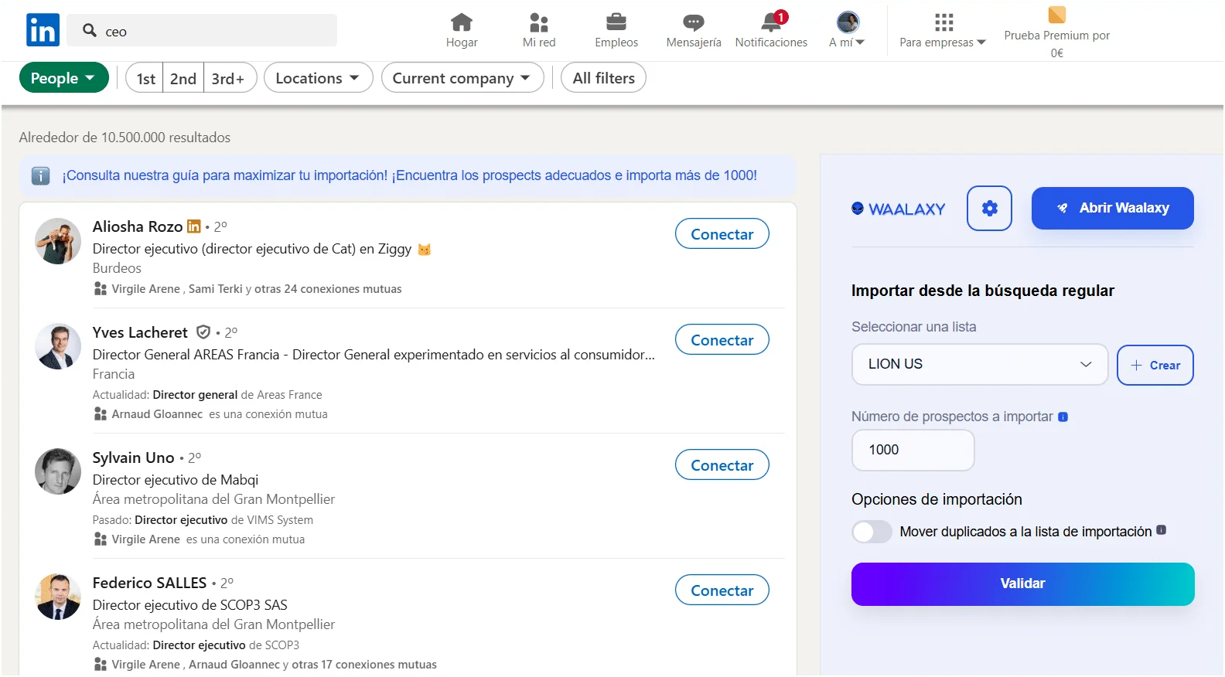Click info icon beside Número de prospectos
This screenshot has height=677, width=1225.
click(1063, 417)
